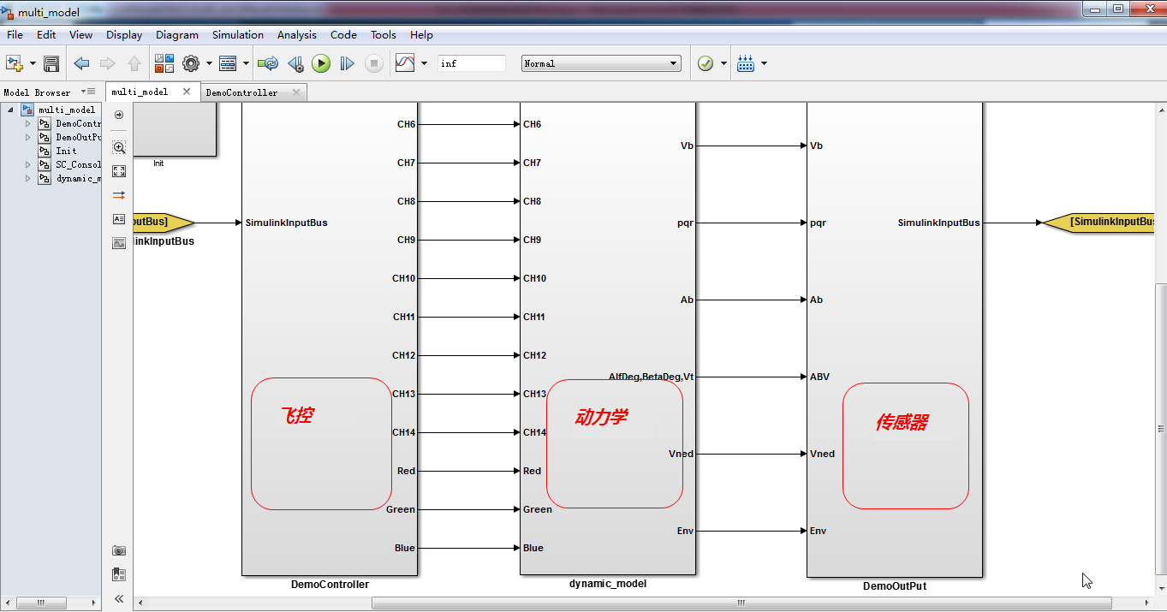The image size is (1167, 612).
Task: Click the SimulinkInputBus Goto tag on right
Action: tap(1100, 222)
